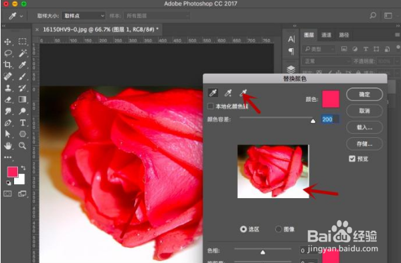401x263 pixels.
Task: Open the Layers panel flyout menu
Action: (x=397, y=35)
